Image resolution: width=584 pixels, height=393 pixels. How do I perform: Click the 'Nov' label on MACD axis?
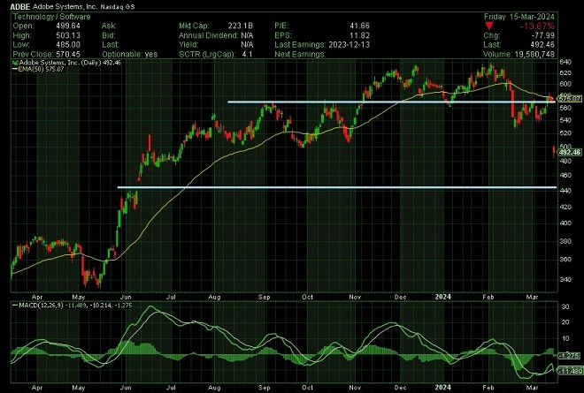tap(355, 388)
